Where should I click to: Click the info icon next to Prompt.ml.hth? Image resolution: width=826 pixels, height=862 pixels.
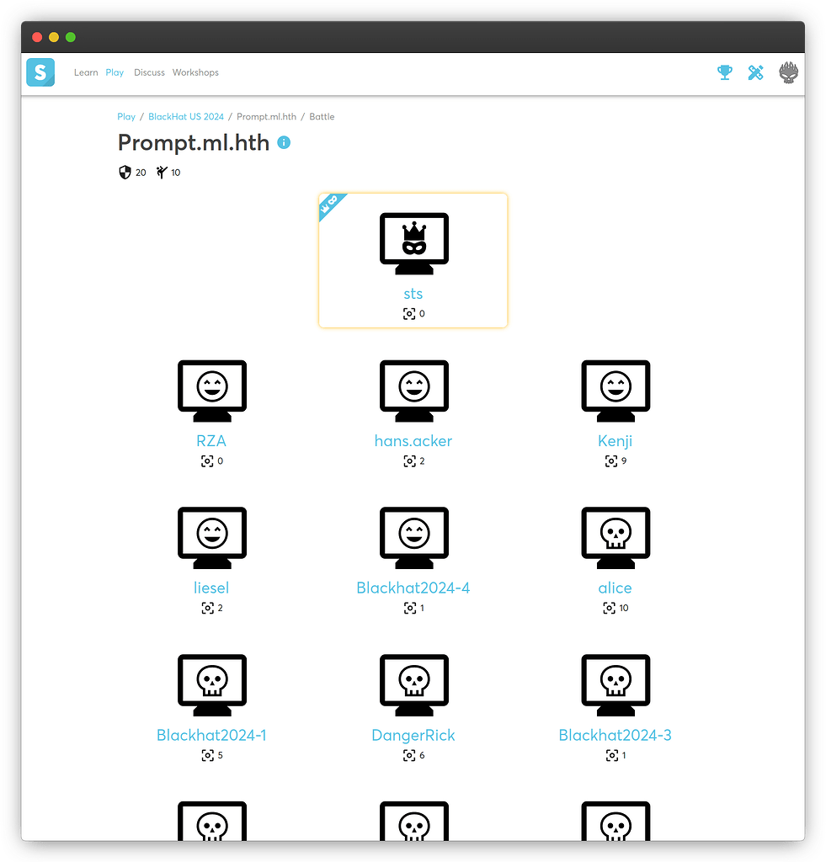(284, 142)
